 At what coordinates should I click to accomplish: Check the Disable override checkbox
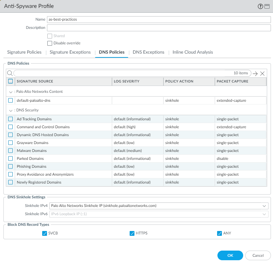tap(50, 43)
